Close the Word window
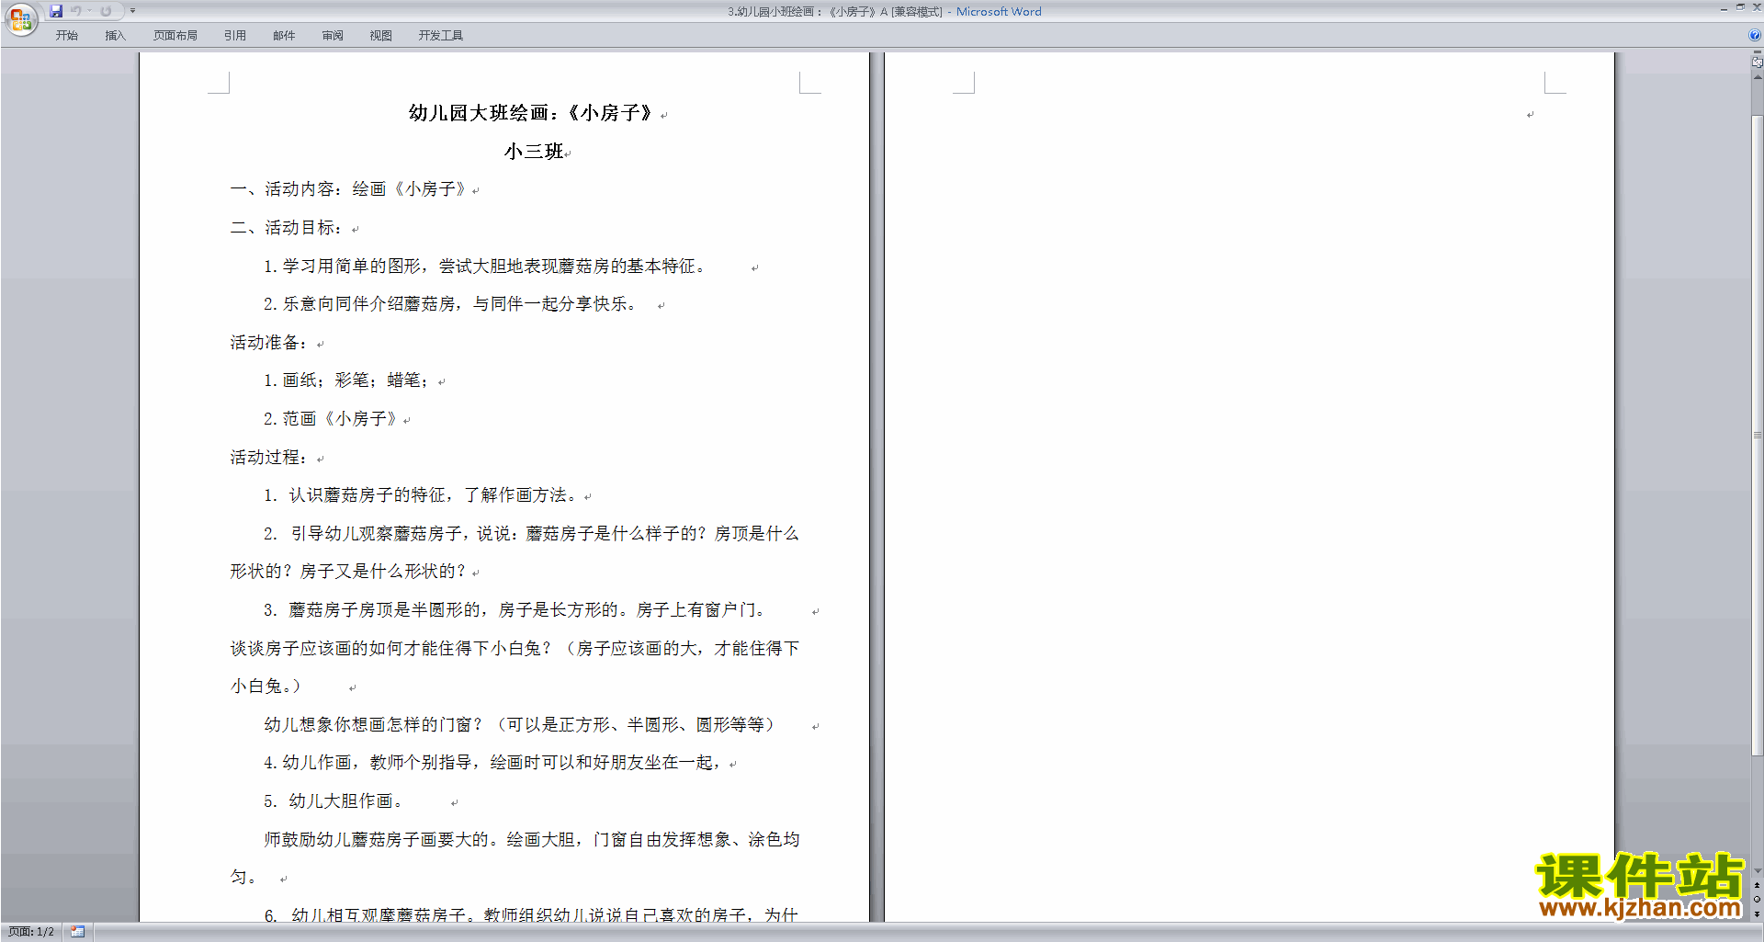 (1757, 7)
